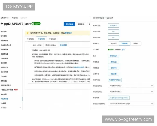Click the 操作指引 button in header
This screenshot has height=126, width=157.
[x=81, y=24]
